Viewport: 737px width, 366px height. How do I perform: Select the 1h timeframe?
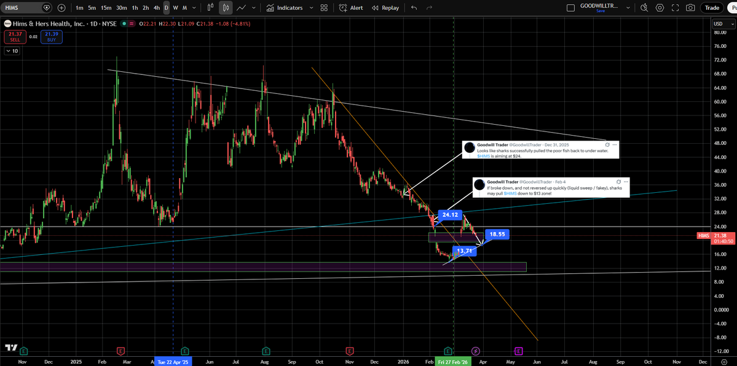tap(135, 8)
